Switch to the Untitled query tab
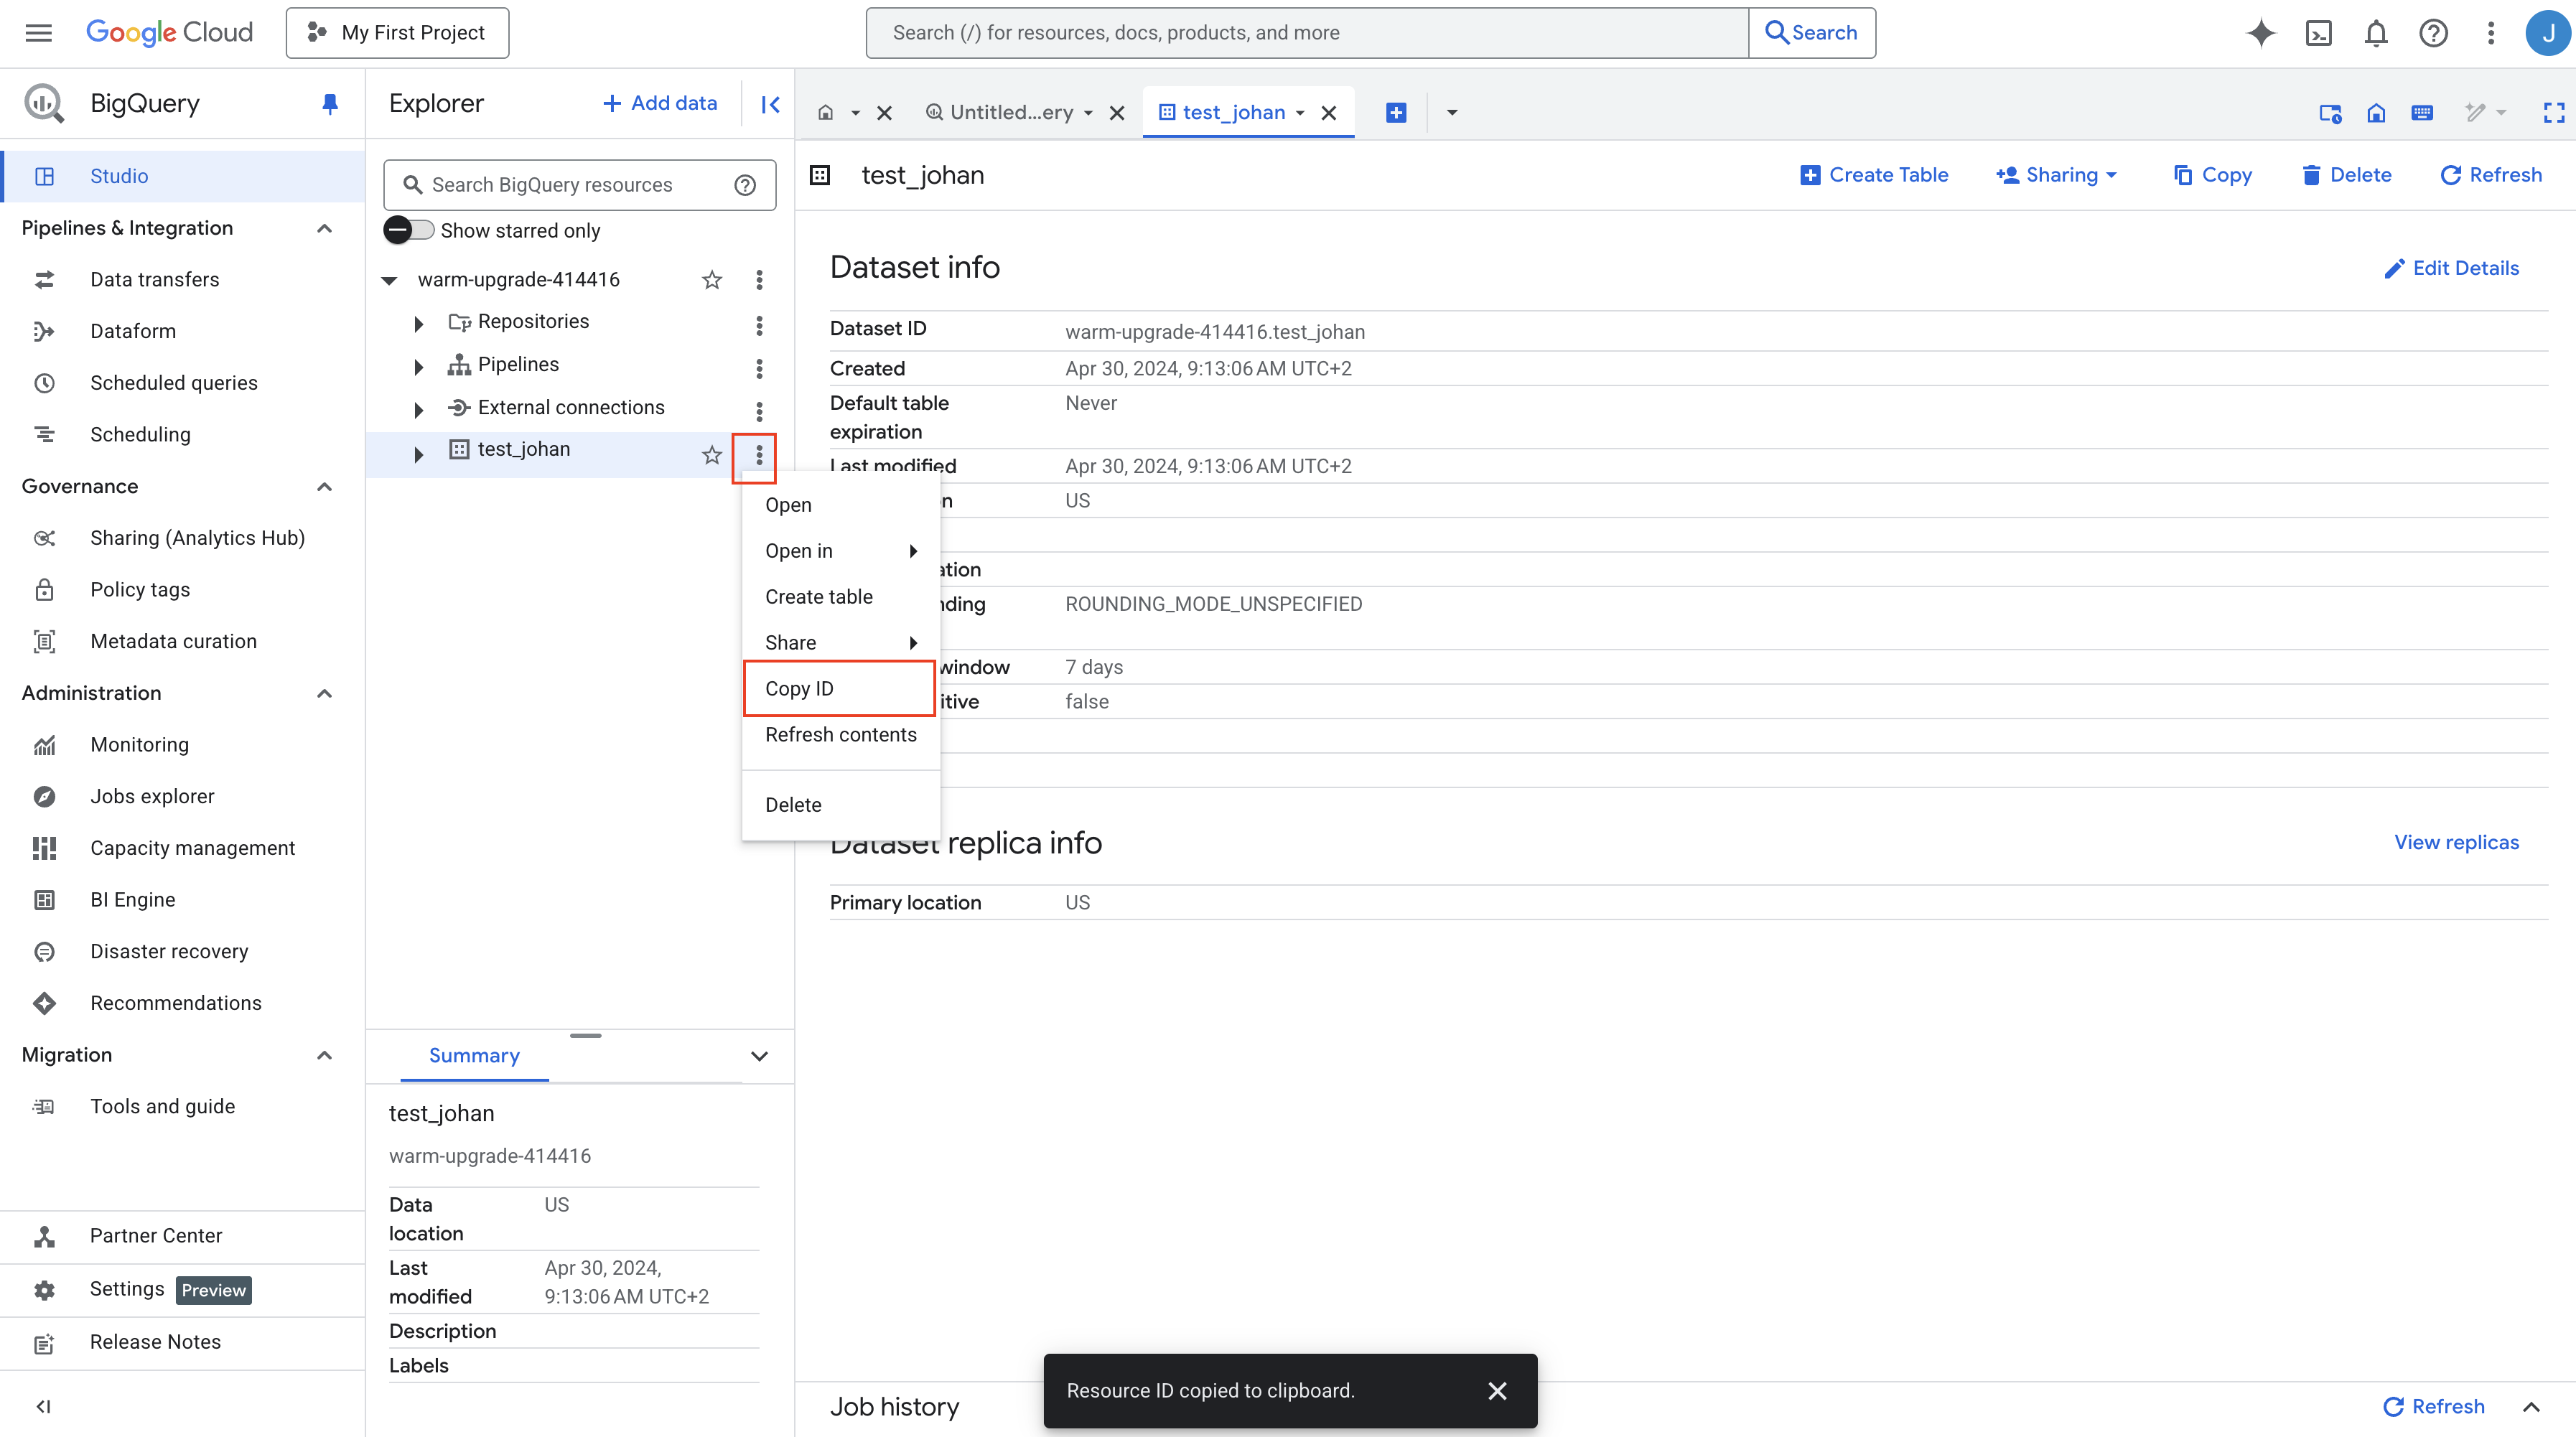 coord(1010,112)
